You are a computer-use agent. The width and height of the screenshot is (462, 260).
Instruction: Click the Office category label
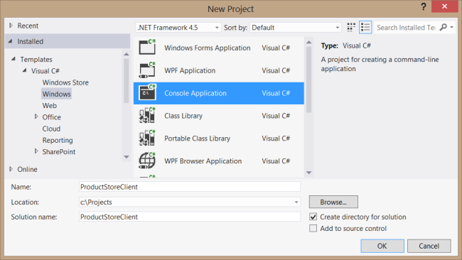point(52,117)
